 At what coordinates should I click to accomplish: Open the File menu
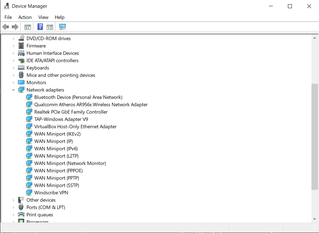coord(8,17)
